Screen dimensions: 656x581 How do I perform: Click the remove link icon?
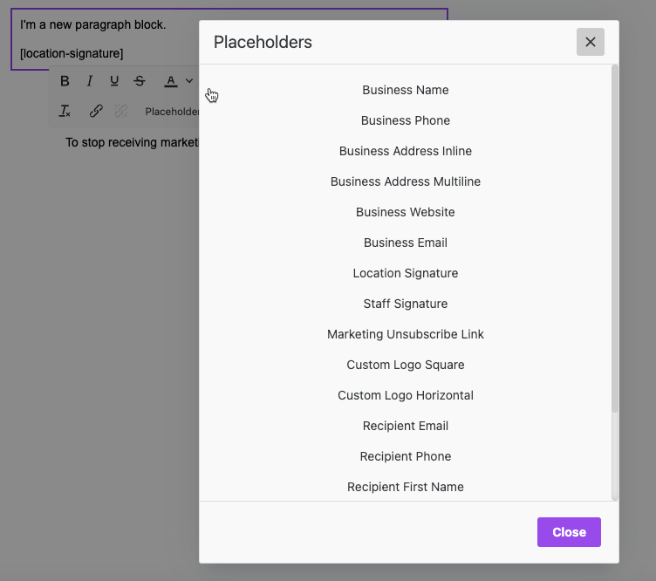tap(121, 111)
